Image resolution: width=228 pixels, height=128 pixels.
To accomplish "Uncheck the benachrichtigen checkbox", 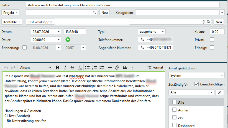I will (x=196, y=84).
